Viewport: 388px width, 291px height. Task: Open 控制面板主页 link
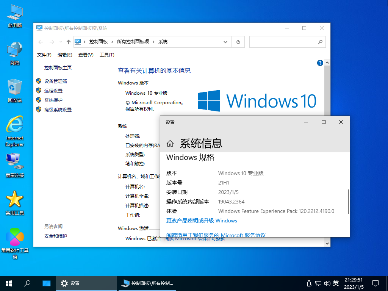58,67
